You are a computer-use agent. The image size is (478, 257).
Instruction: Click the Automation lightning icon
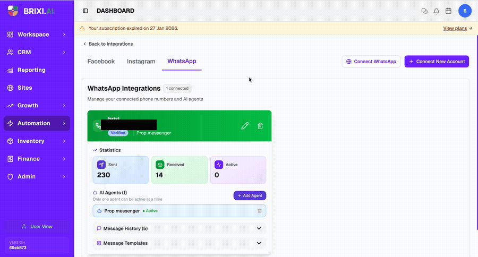click(11, 123)
